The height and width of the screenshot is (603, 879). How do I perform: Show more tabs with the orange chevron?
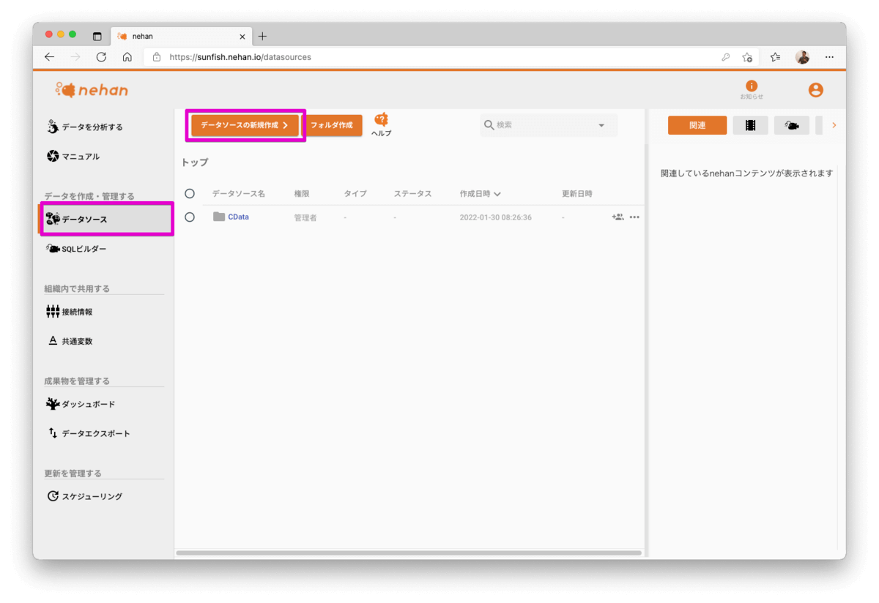coord(834,125)
